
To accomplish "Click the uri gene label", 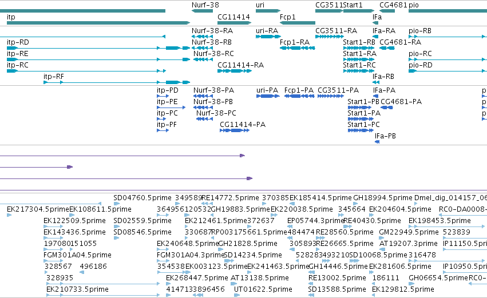I will (x=260, y=5).
